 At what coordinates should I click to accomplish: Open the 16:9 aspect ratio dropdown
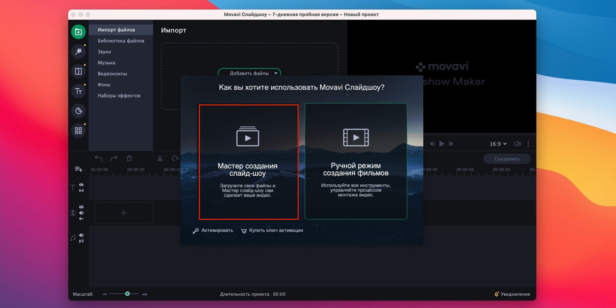498,144
